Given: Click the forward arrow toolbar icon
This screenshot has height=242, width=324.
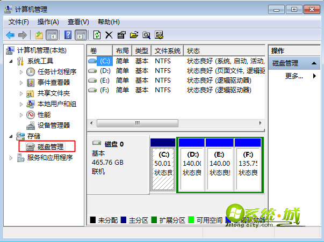Looking at the screenshot, I should click(23, 35).
